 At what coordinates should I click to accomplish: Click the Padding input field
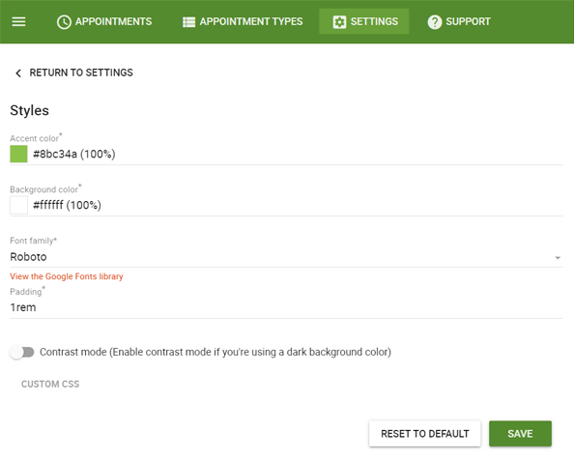286,307
